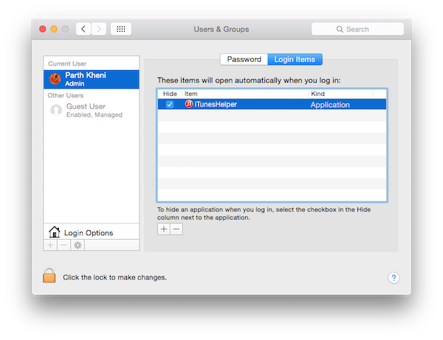Screen dimensions: 443x340
Task: Click the padlock to make changes
Action: coord(49,275)
